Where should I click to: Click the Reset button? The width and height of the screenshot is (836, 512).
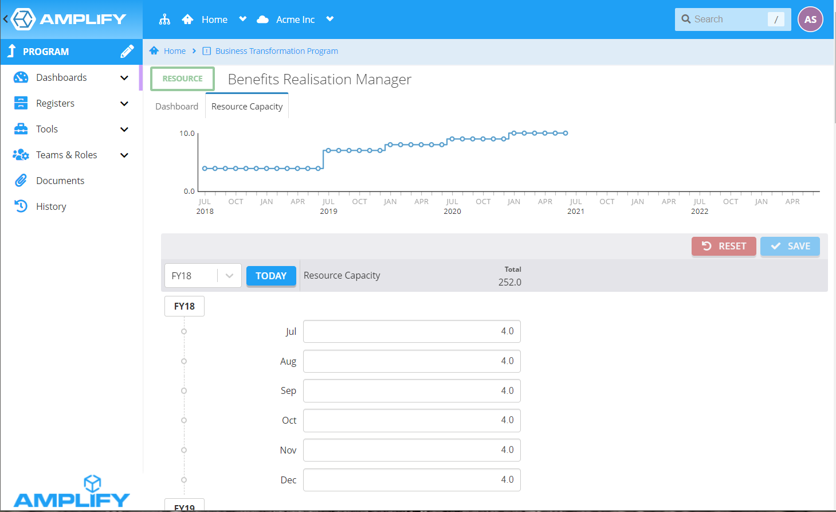pyautogui.click(x=724, y=246)
